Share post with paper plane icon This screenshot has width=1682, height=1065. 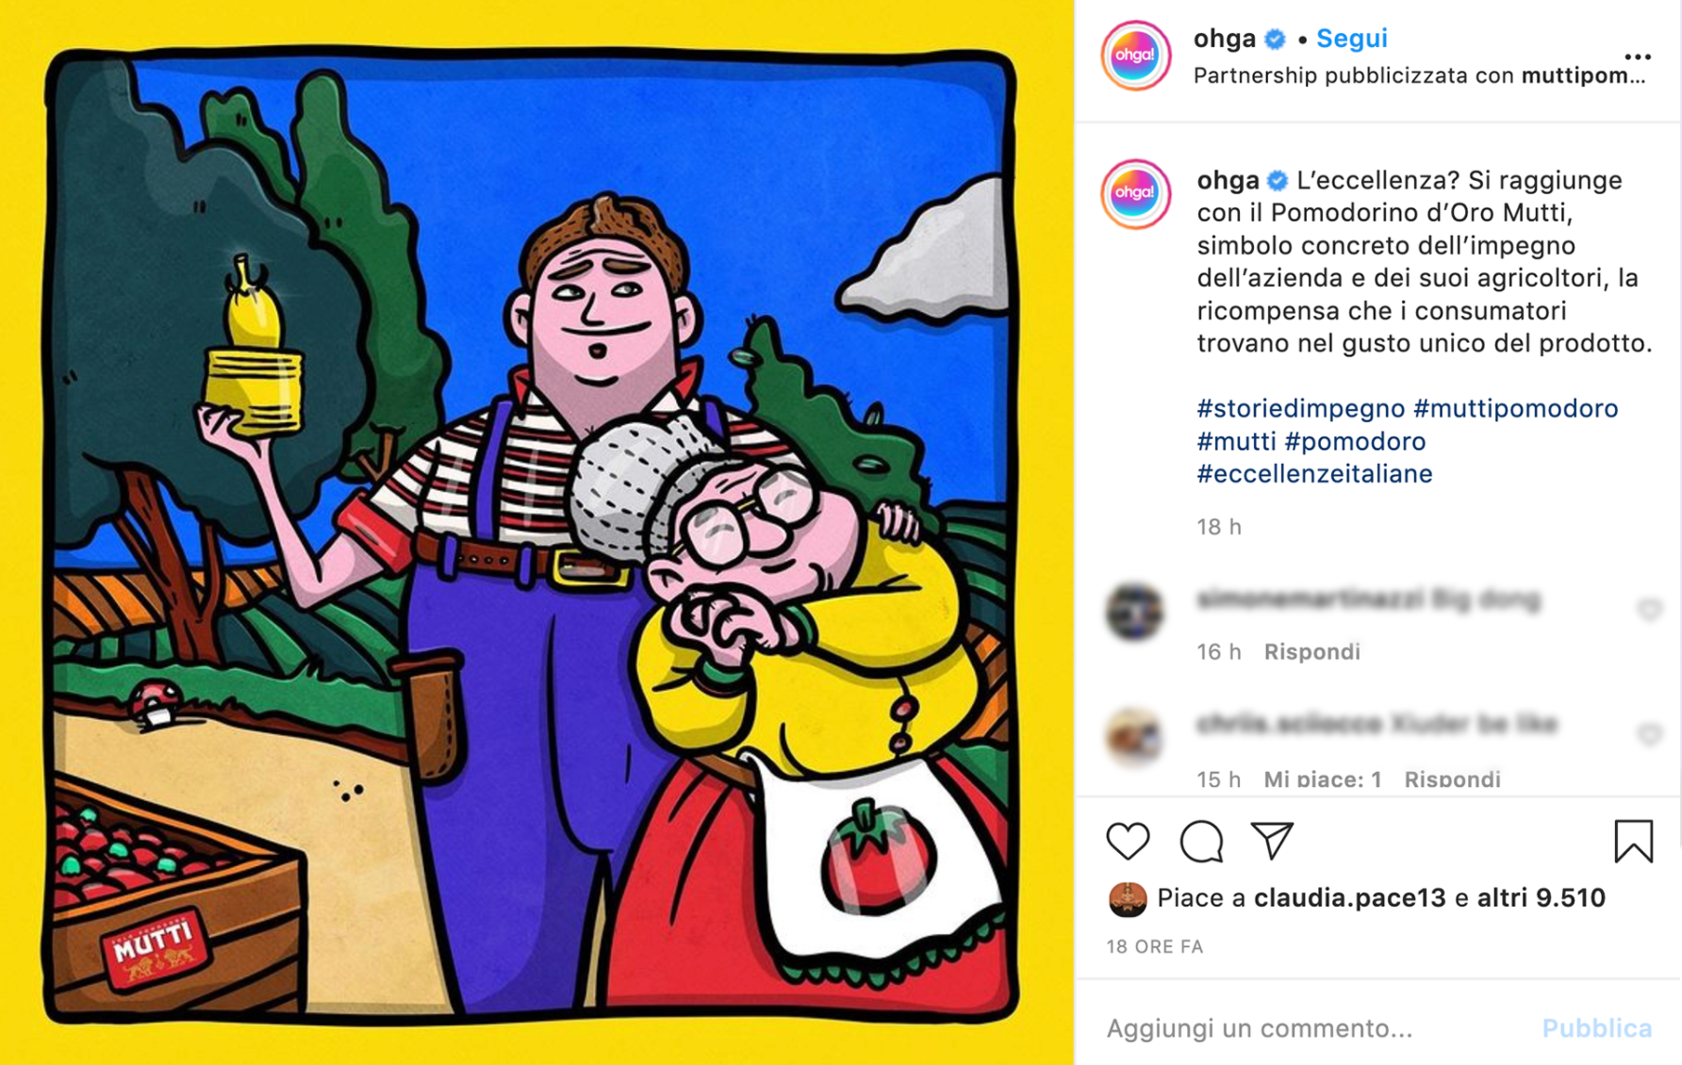click(1272, 841)
